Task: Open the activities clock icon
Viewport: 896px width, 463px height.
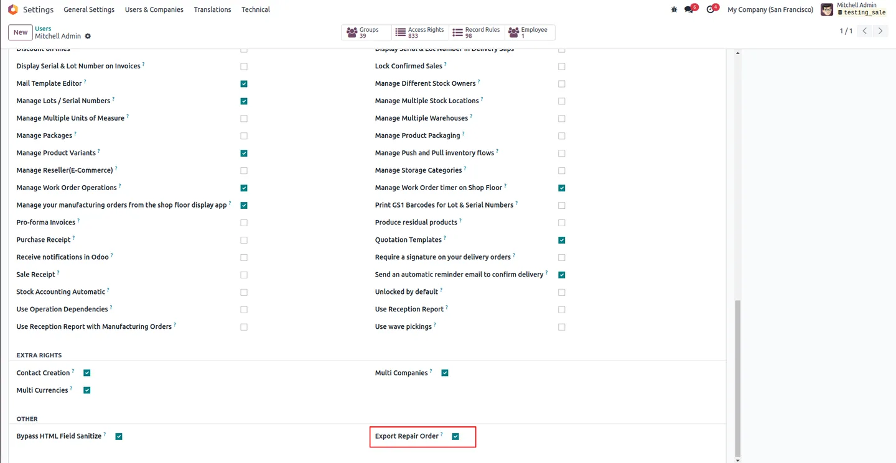Action: click(711, 9)
